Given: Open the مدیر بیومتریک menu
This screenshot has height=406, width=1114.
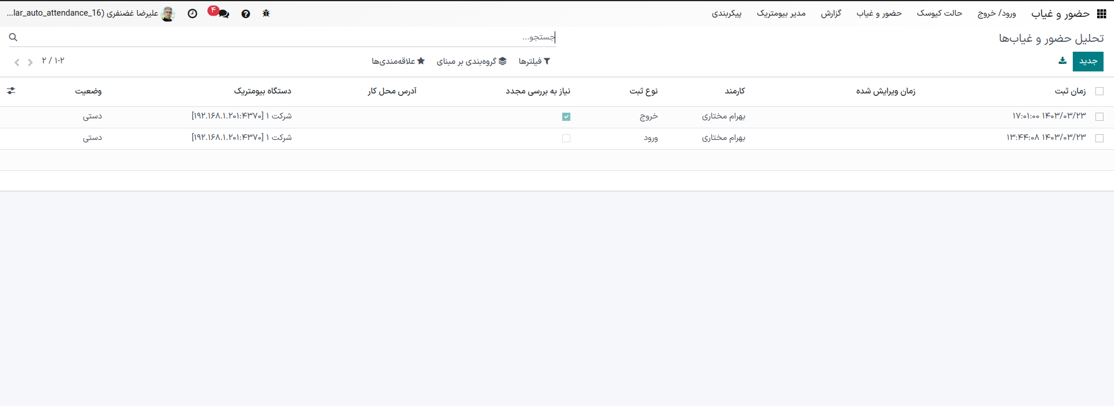Looking at the screenshot, I should point(781,13).
